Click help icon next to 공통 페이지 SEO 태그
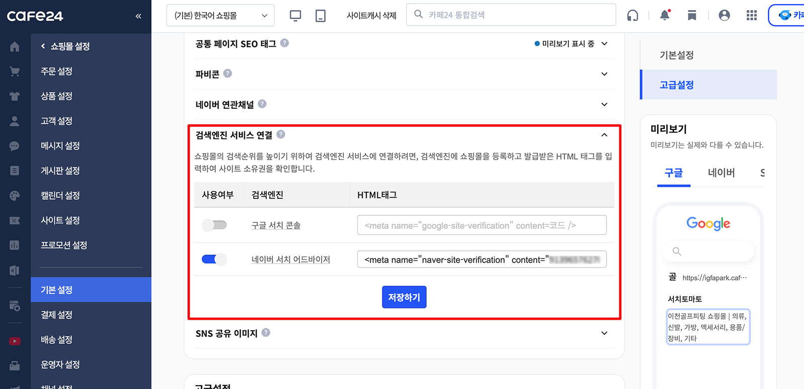 click(284, 43)
